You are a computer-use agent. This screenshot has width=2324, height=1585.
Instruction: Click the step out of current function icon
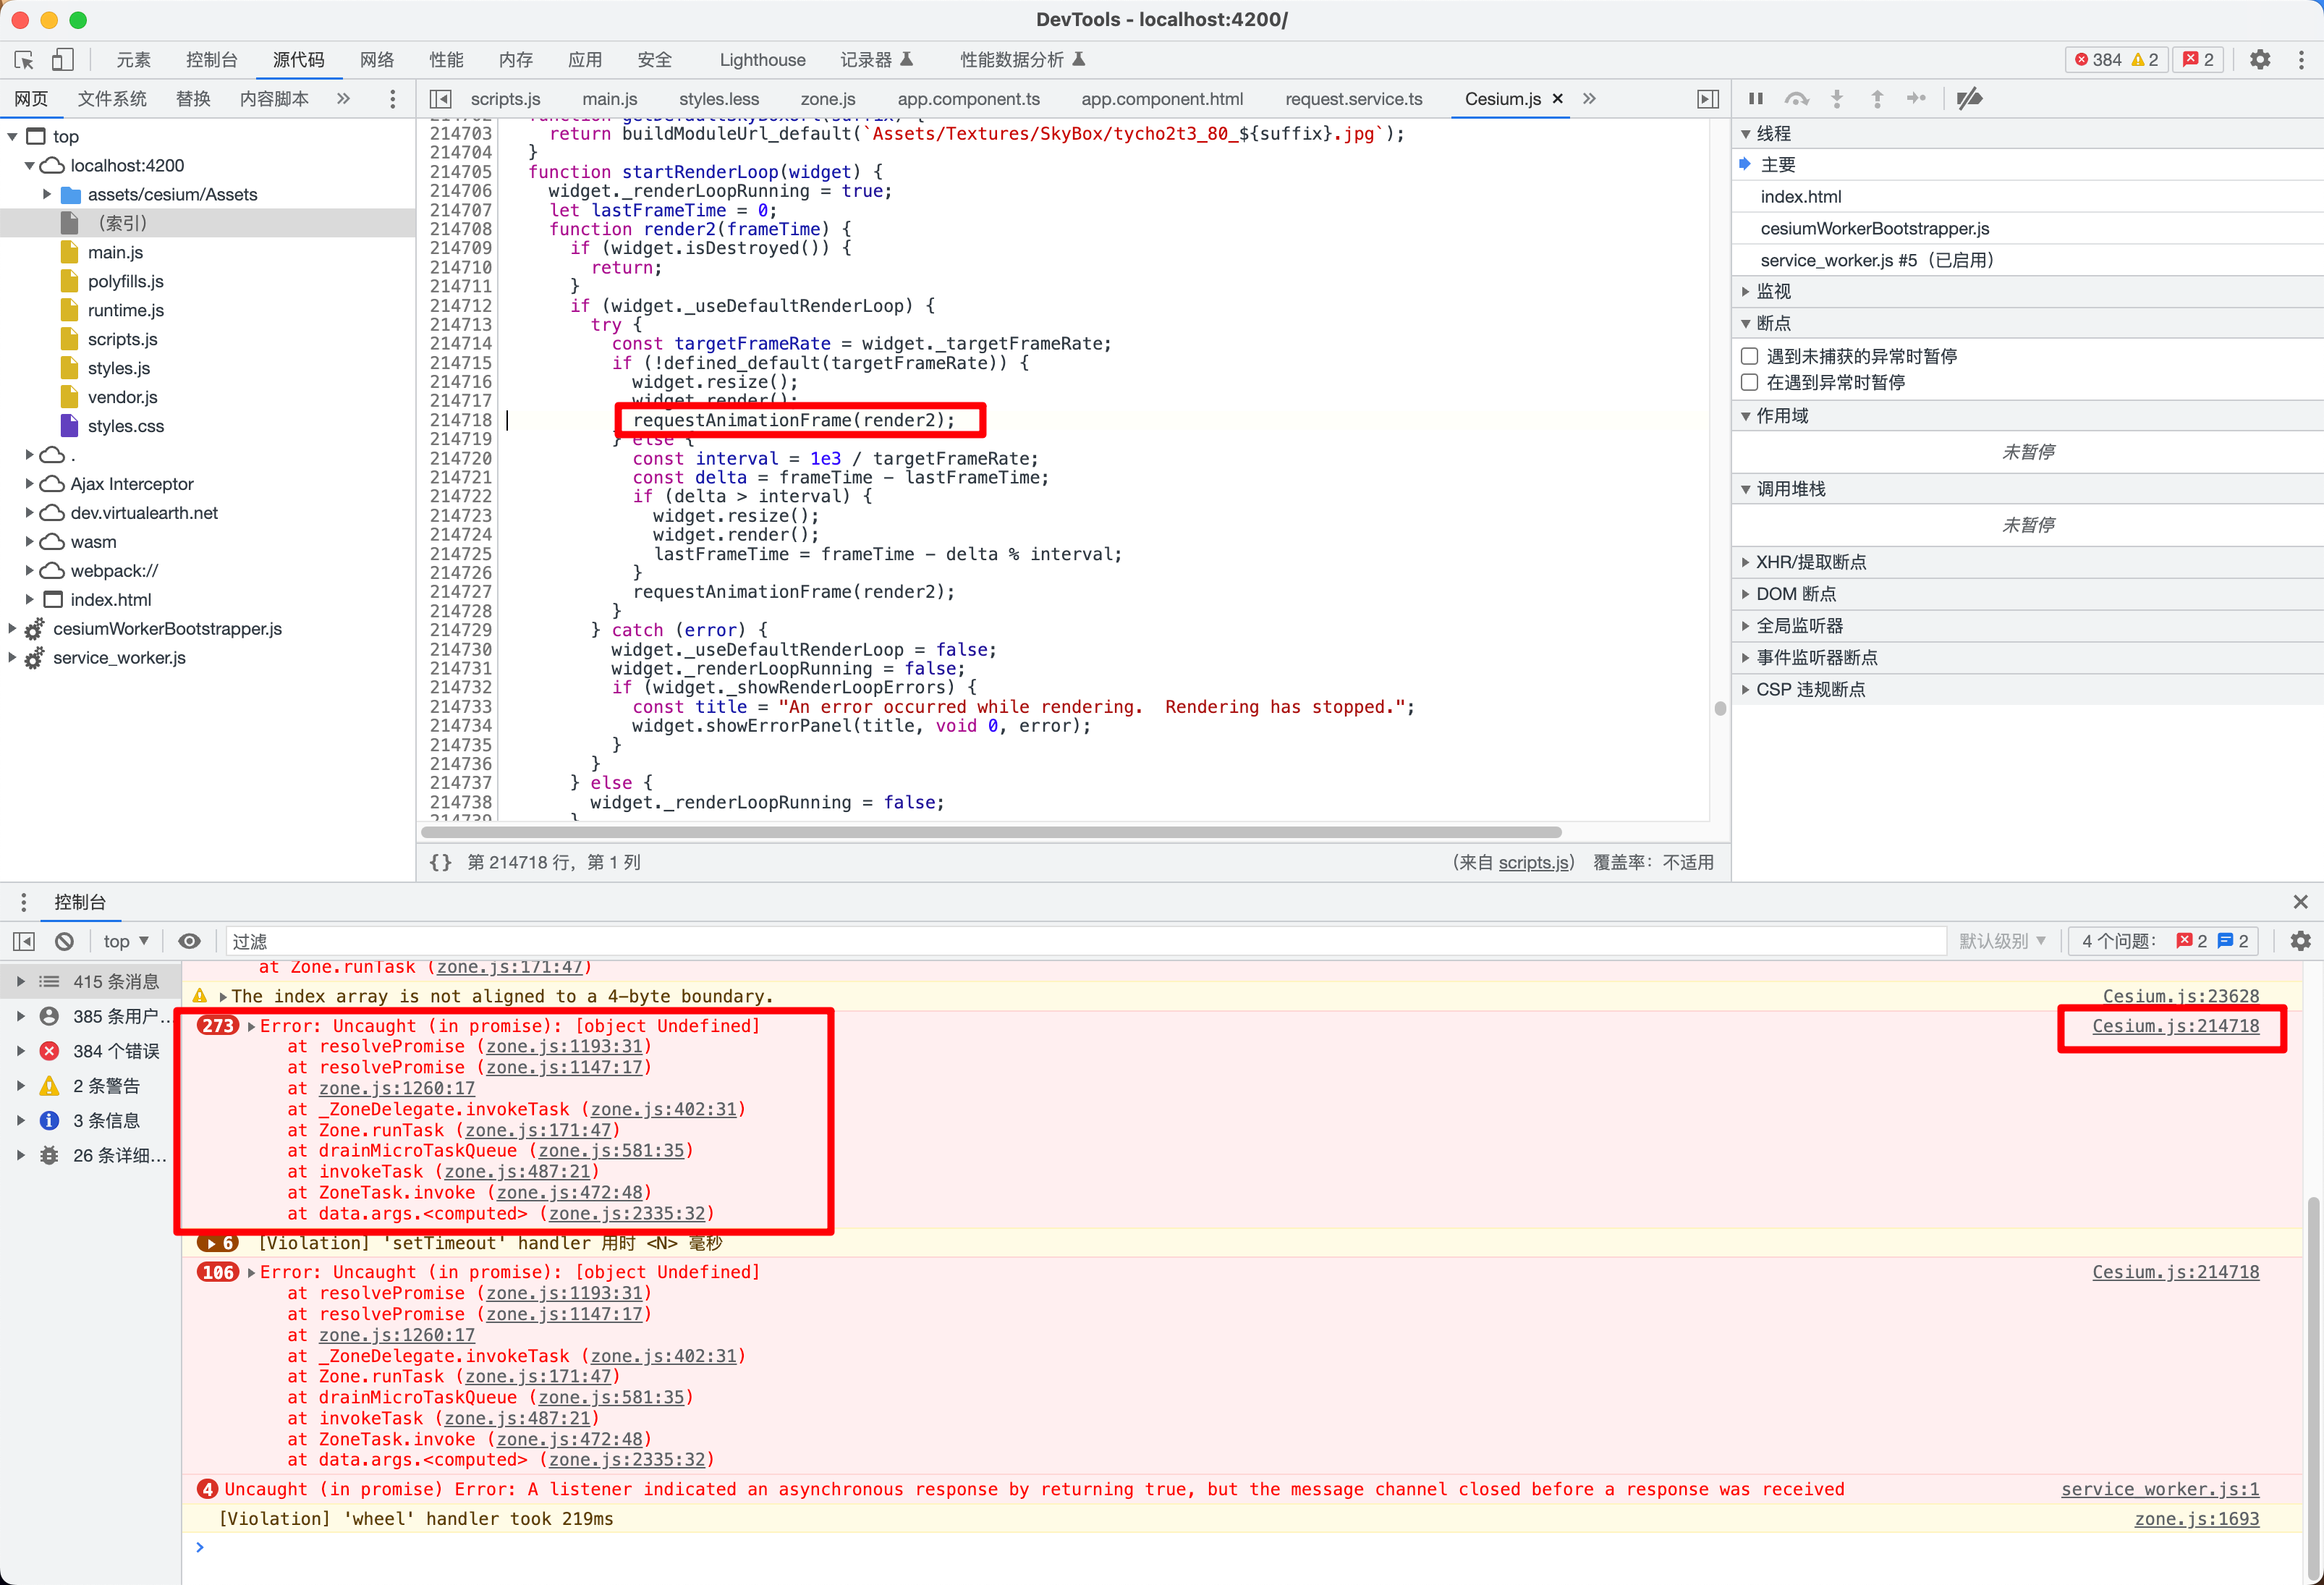pos(1878,99)
